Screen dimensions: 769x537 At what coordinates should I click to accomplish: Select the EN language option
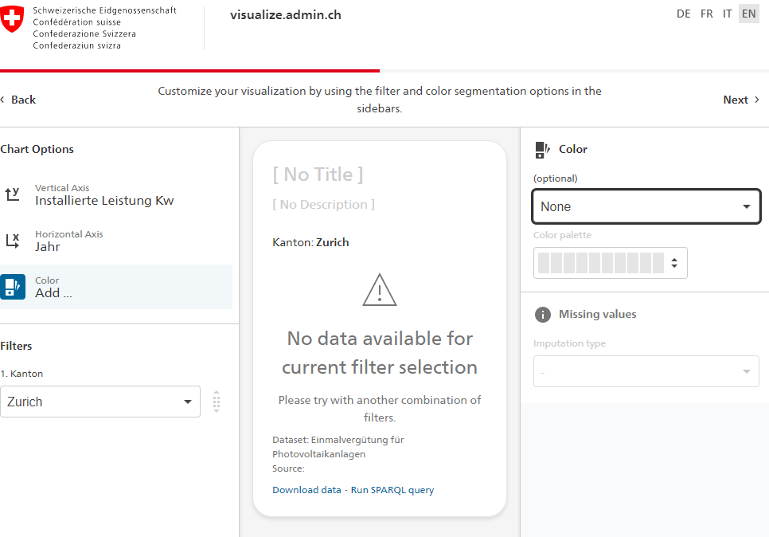(749, 14)
